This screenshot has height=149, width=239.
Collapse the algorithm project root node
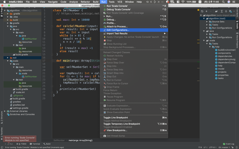click(5, 10)
